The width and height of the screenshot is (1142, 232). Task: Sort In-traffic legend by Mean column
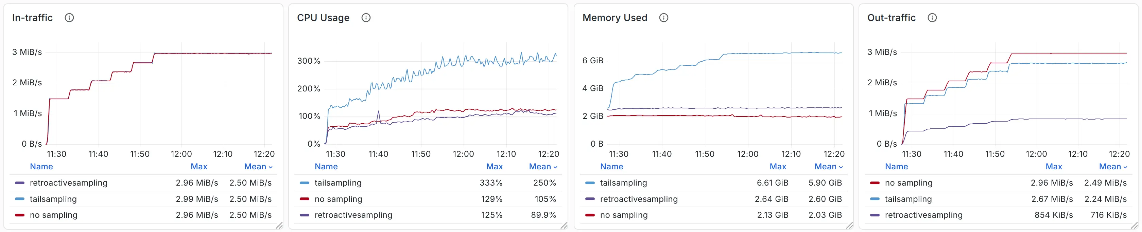click(x=258, y=167)
